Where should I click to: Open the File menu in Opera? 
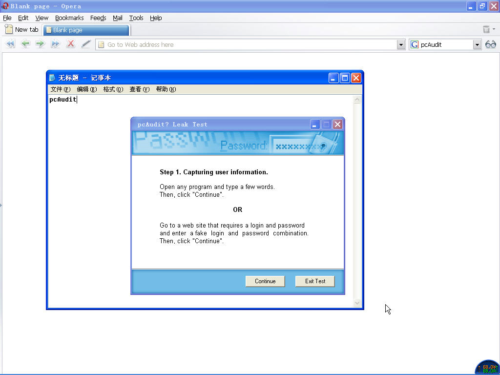click(x=7, y=18)
